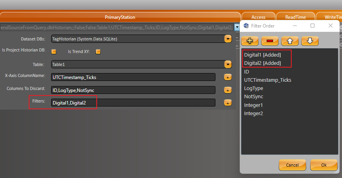
Task: Click the move up arrow icon
Action: pos(290,40)
